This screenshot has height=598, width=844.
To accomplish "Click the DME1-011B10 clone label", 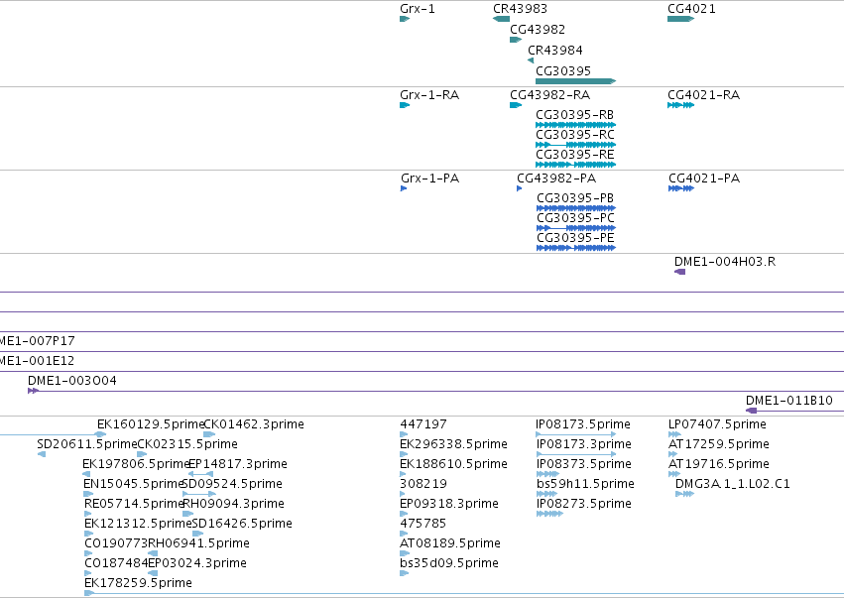I will coord(789,401).
